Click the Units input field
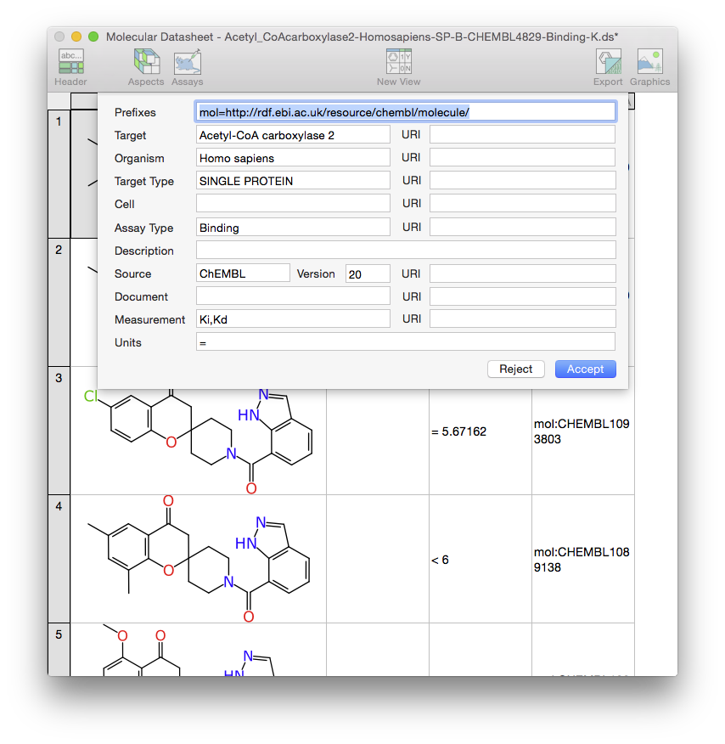The image size is (725, 744). tap(405, 342)
